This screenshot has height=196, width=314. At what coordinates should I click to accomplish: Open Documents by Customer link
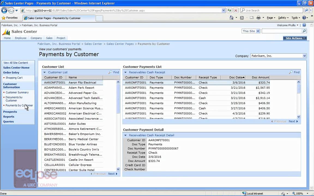point(14,99)
